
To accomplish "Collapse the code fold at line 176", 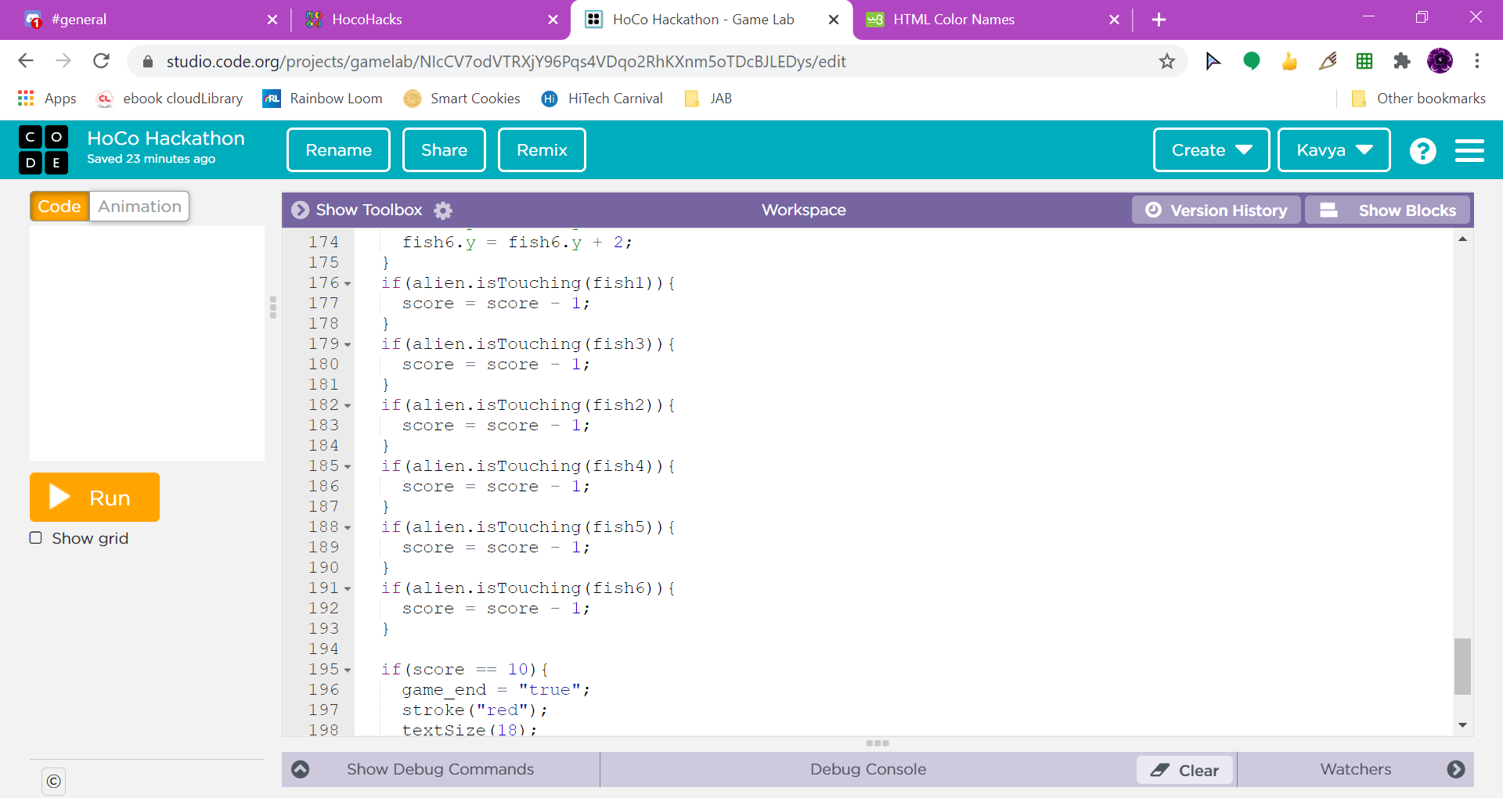I will 348,284.
